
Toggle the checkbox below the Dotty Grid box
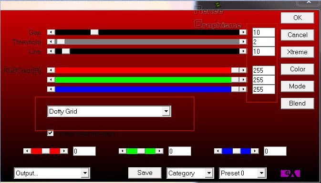pyautogui.click(x=50, y=133)
